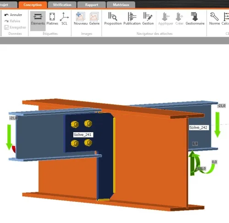Open the Gestionnaire manager
229x223 pixels.
click(x=195, y=19)
